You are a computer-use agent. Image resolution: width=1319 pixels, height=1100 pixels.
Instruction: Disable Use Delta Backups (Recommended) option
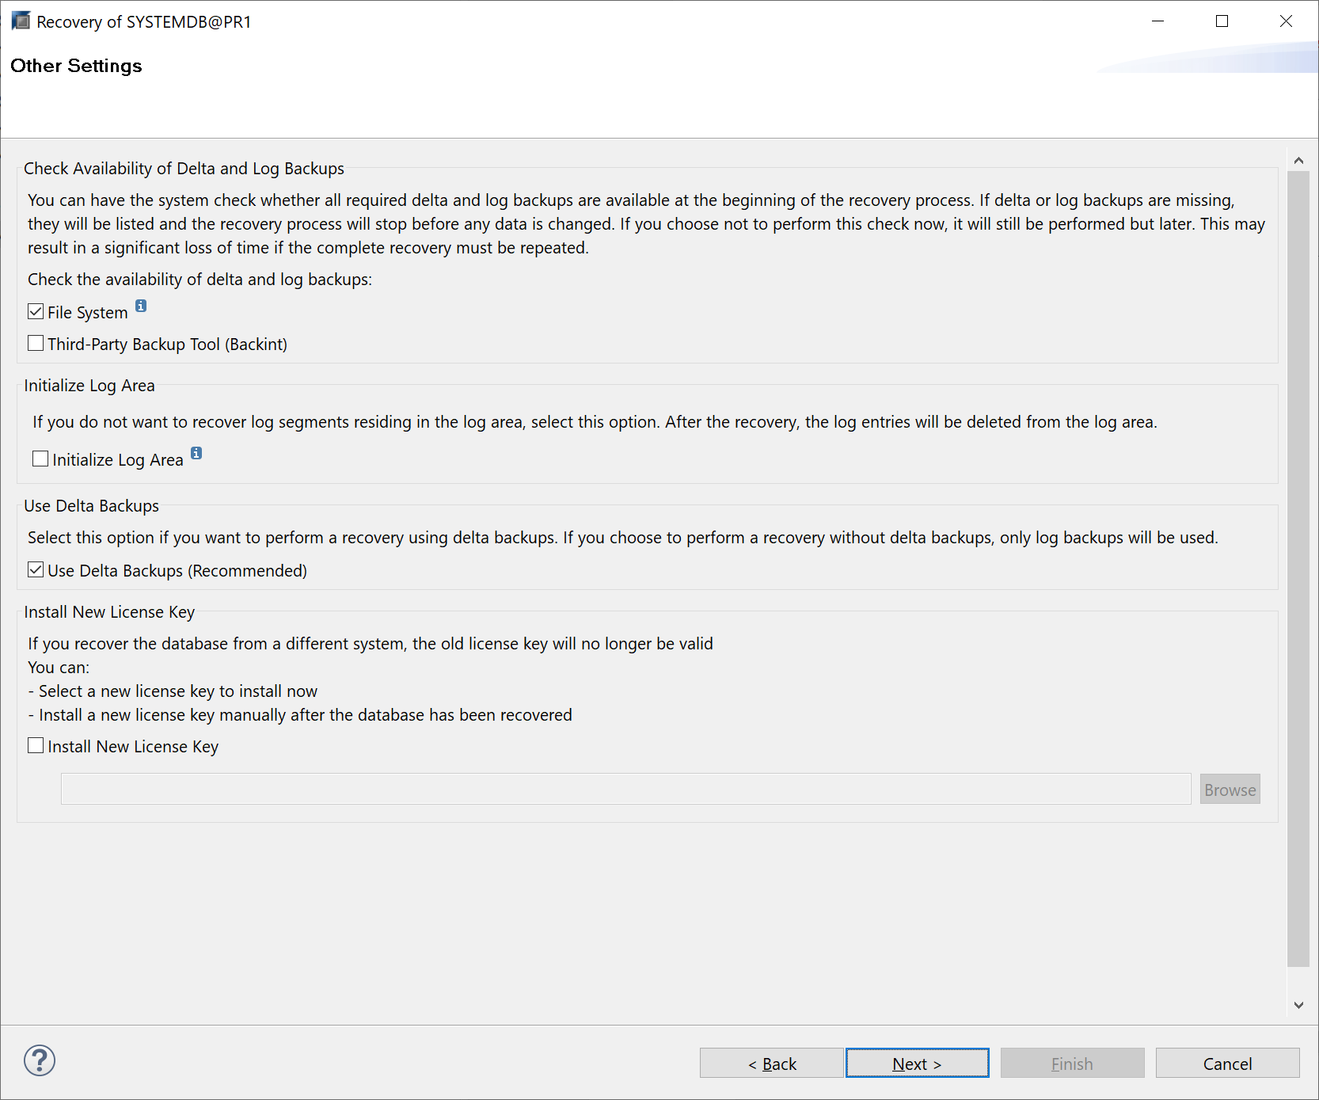tap(36, 570)
